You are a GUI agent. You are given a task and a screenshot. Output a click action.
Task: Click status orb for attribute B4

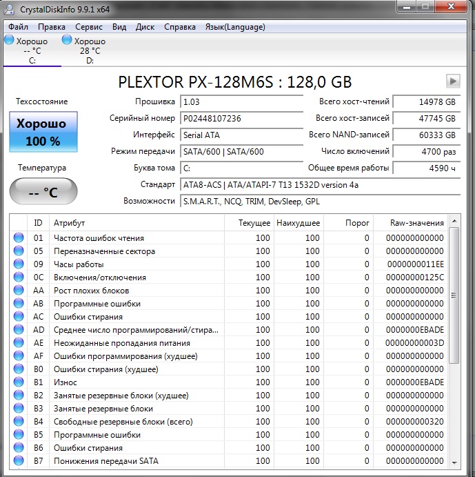(x=19, y=421)
